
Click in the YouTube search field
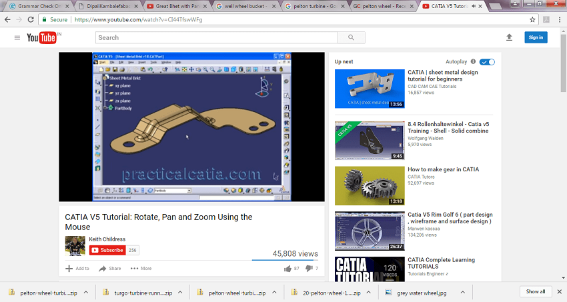[217, 37]
